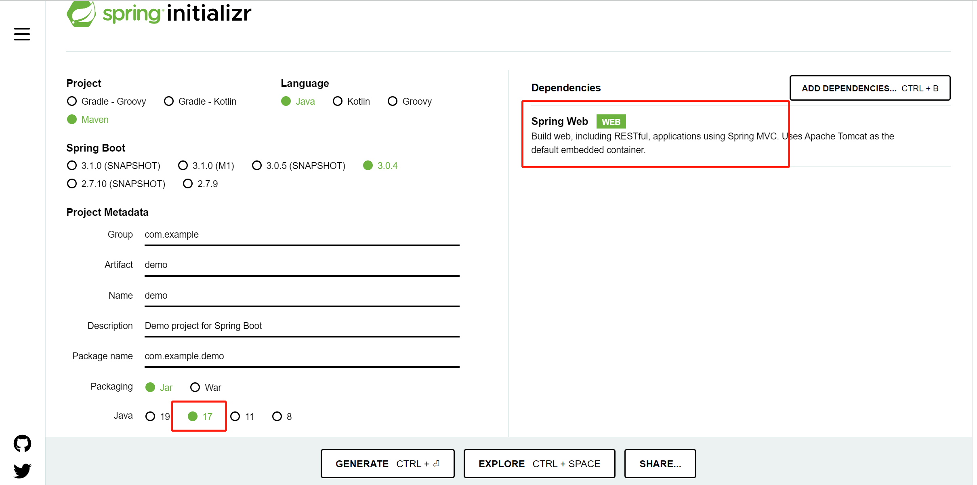Open the Twitter bird icon link

(x=22, y=470)
